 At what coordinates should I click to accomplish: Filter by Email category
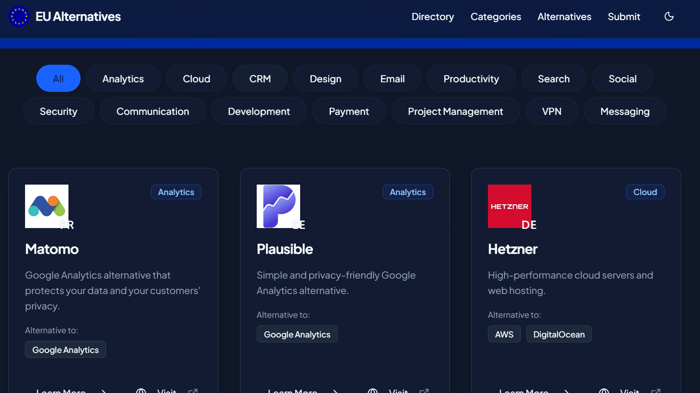[392, 79]
